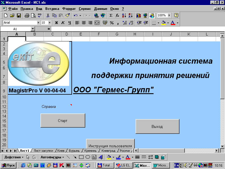Launch the Chart Wizard

(x=138, y=15)
